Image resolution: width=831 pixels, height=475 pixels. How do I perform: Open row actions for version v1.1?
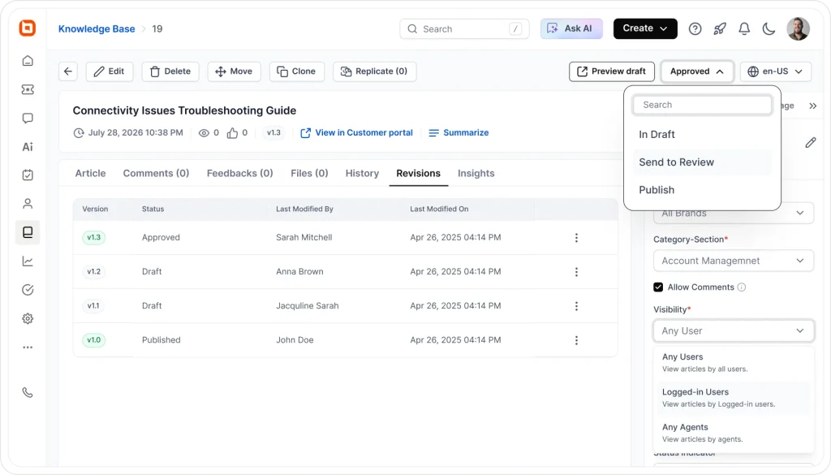coord(576,306)
